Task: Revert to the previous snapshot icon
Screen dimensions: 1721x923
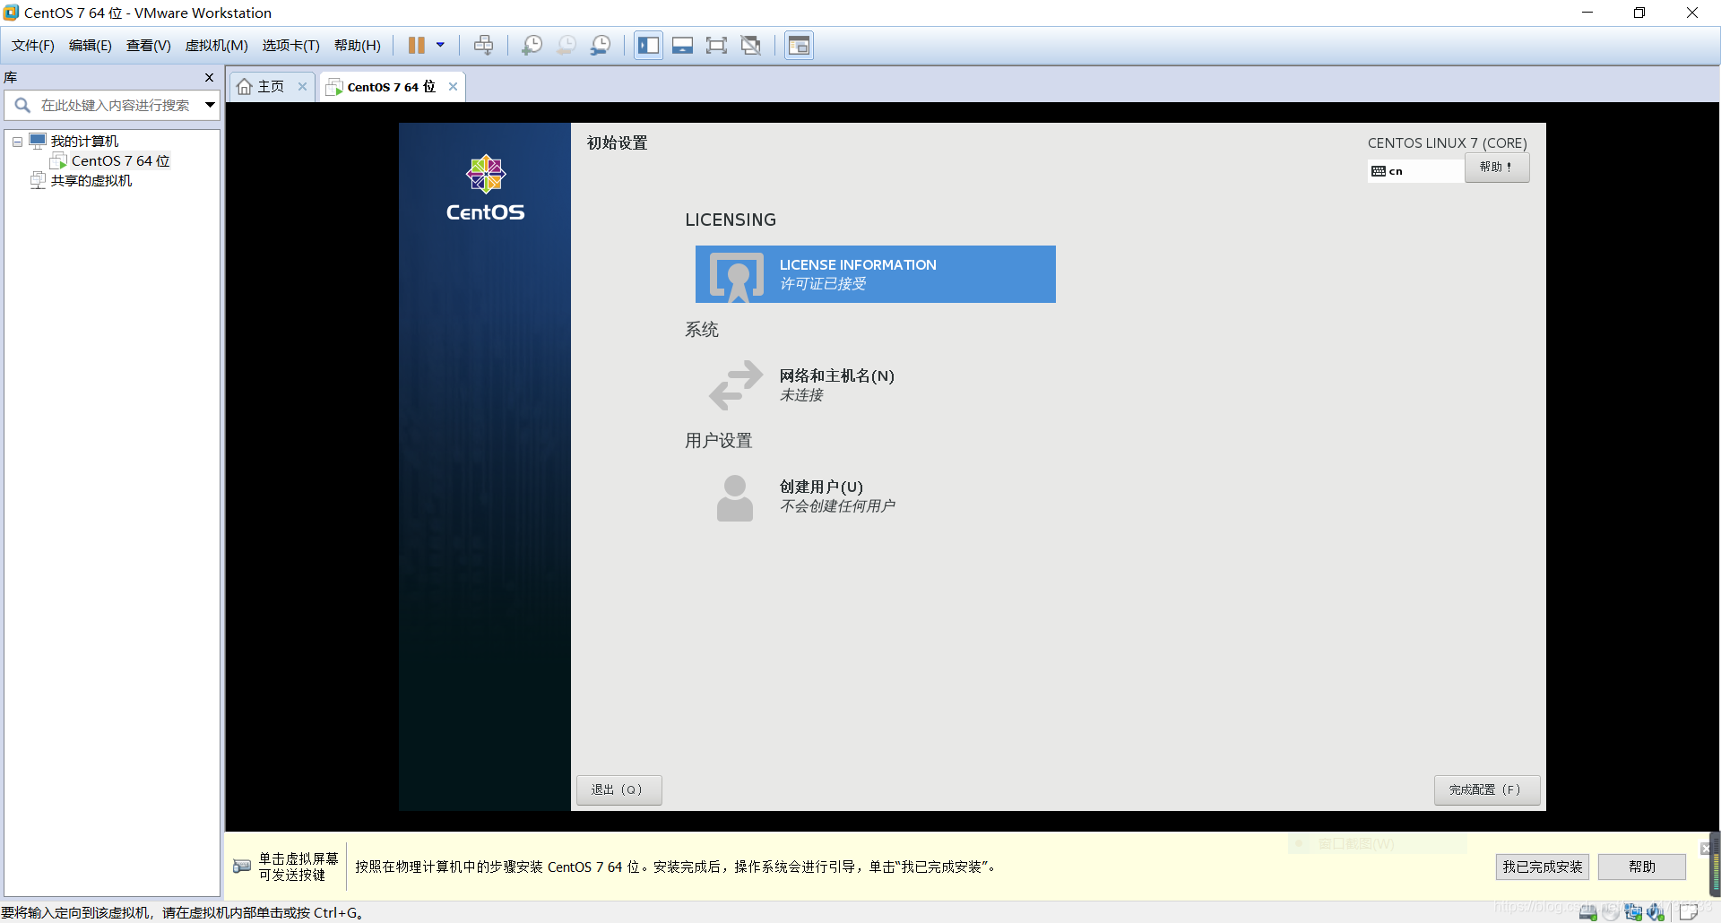Action: [566, 45]
